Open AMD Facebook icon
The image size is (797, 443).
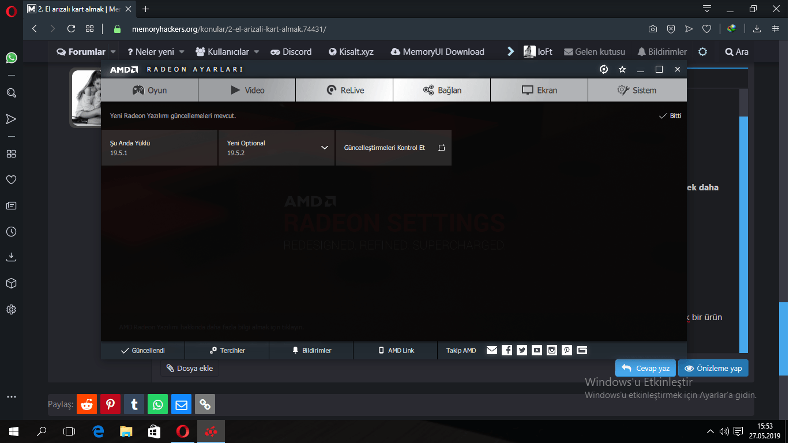click(507, 350)
